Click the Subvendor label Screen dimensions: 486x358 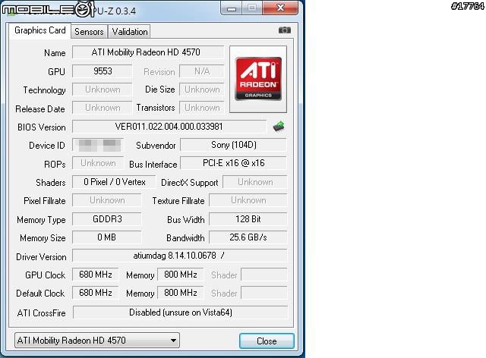coord(156,146)
